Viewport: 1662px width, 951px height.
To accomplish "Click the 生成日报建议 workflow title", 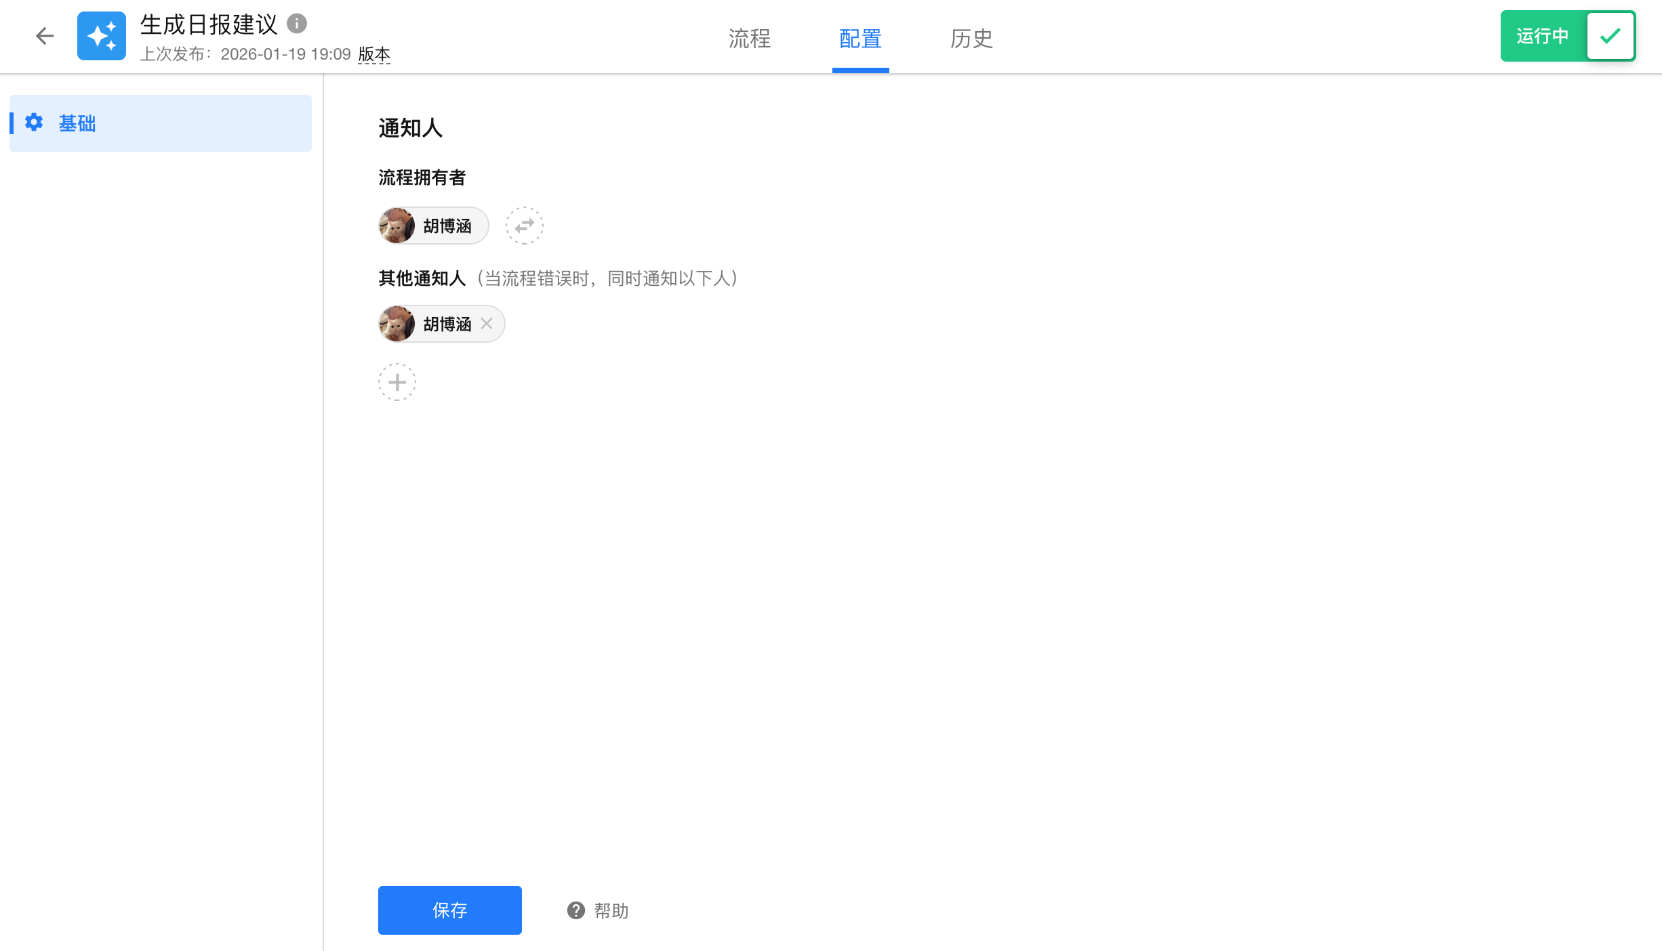I will click(x=209, y=24).
